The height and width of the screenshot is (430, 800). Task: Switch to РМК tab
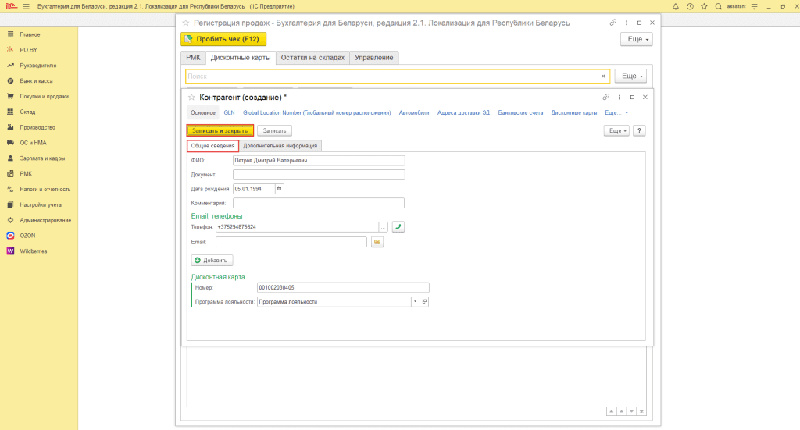(x=194, y=58)
